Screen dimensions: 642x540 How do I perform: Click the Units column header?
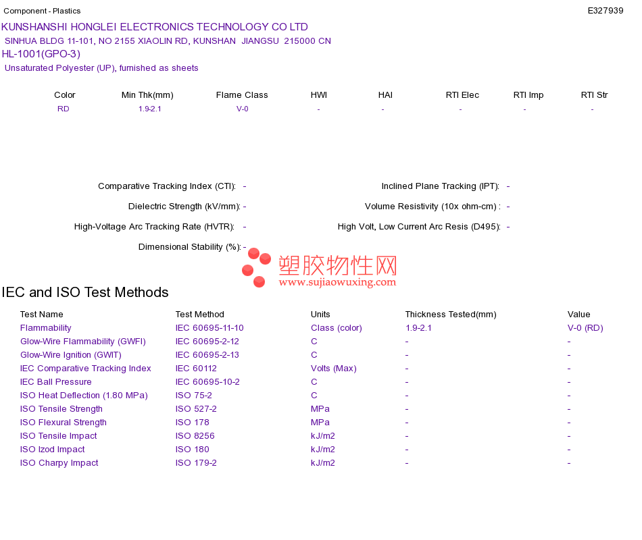(x=320, y=314)
